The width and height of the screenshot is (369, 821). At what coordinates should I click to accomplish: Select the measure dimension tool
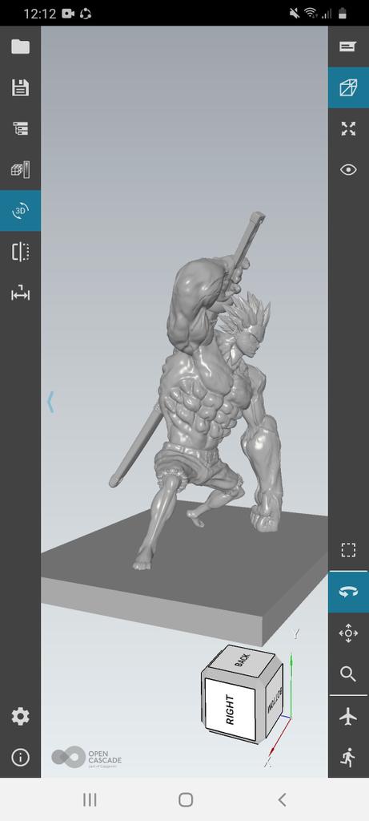pyautogui.click(x=20, y=293)
